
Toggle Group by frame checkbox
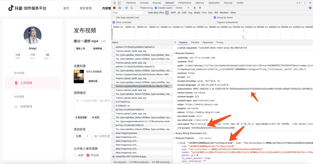tap(215, 18)
